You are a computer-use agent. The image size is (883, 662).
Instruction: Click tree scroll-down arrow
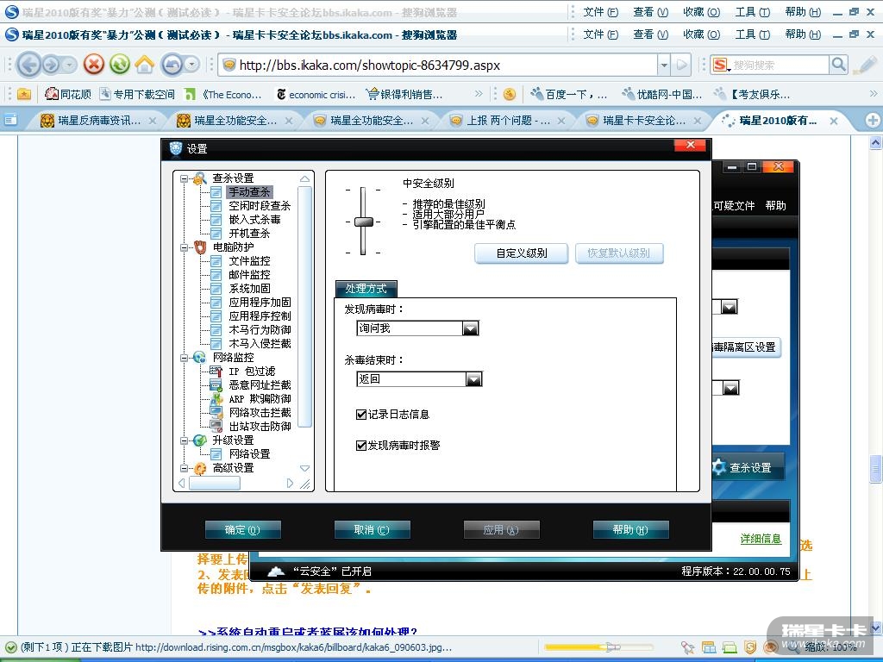[x=304, y=468]
